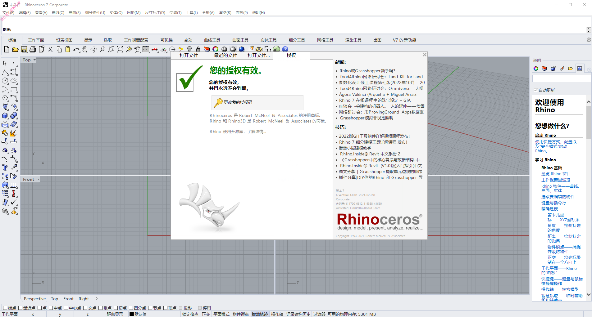Image resolution: width=592 pixels, height=317 pixels.
Task: Click help panel scrollbar down arrow
Action: [589, 295]
